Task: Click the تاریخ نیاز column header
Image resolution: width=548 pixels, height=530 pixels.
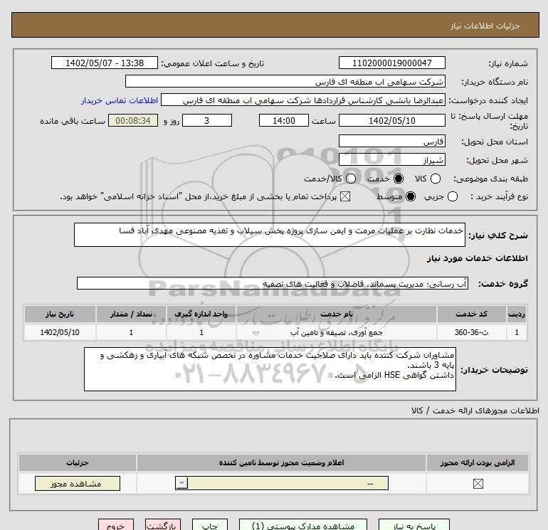Action: click(x=60, y=314)
